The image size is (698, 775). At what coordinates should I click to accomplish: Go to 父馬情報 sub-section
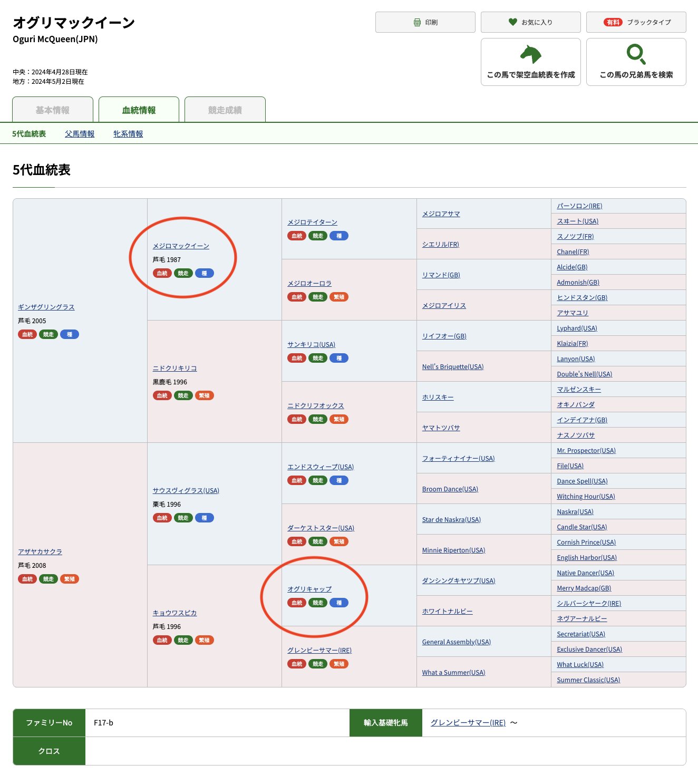[x=80, y=134]
